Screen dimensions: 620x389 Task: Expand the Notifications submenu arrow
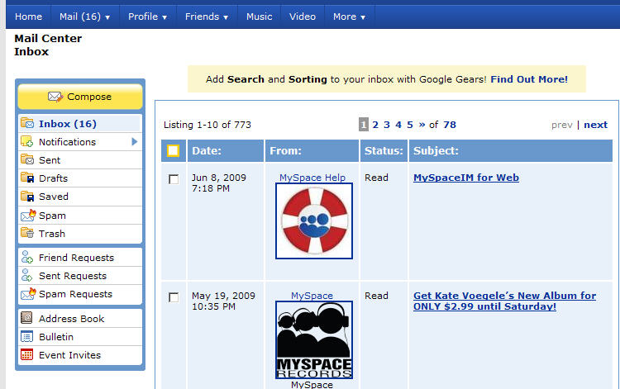click(135, 141)
